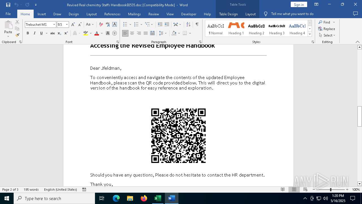Image resolution: width=362 pixels, height=204 pixels.
Task: Open Microsoft Edge from the taskbar
Action: (x=116, y=198)
